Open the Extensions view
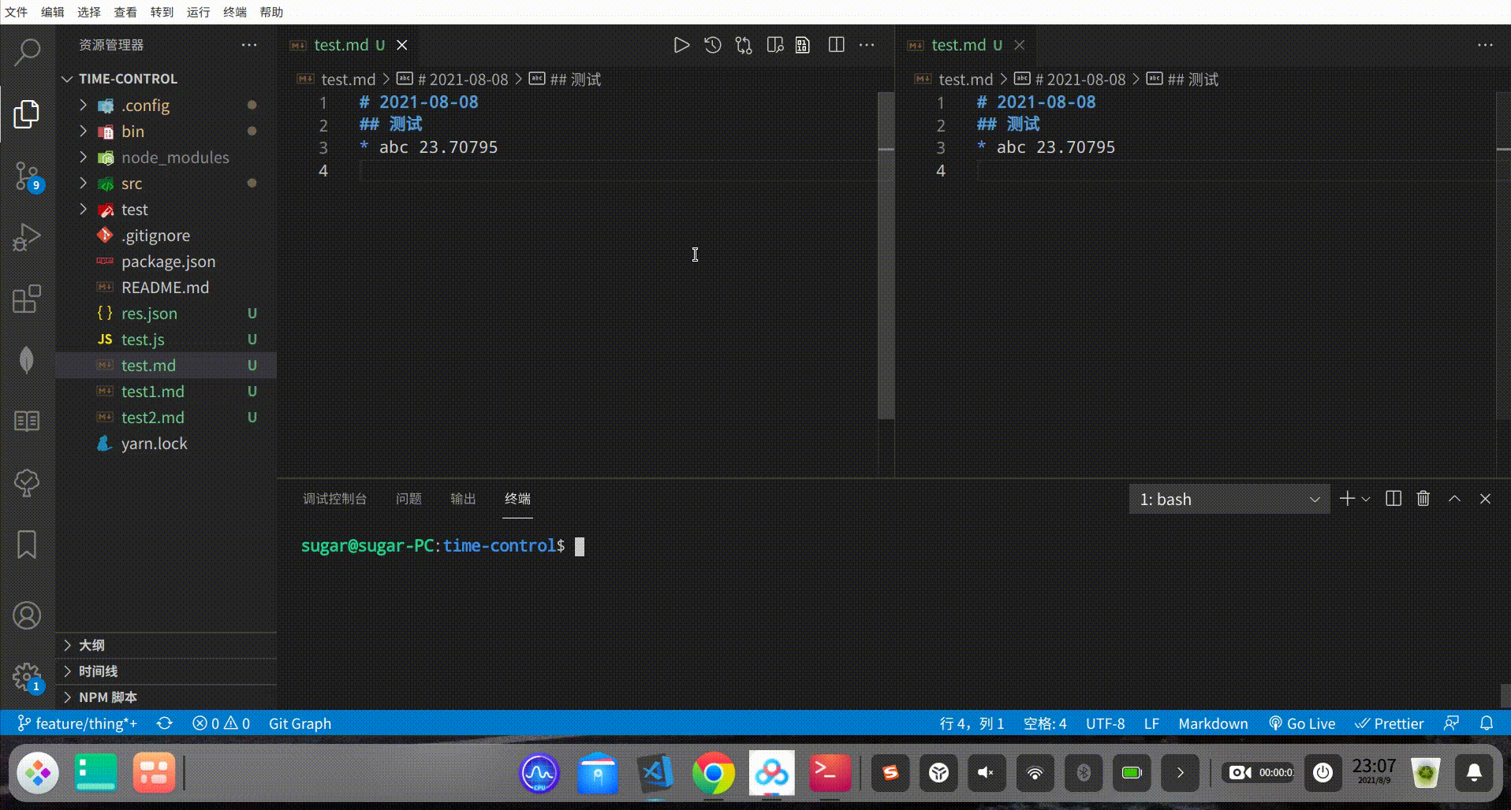 click(x=27, y=299)
